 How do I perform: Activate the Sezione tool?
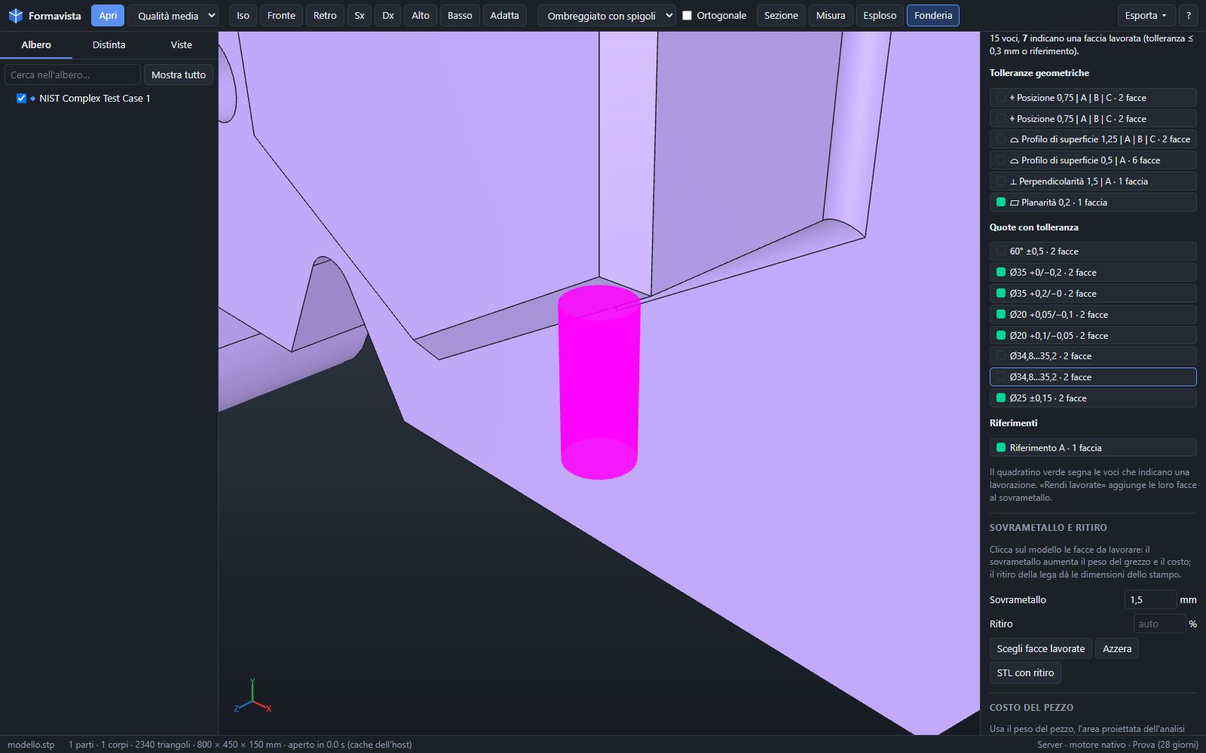click(x=781, y=16)
